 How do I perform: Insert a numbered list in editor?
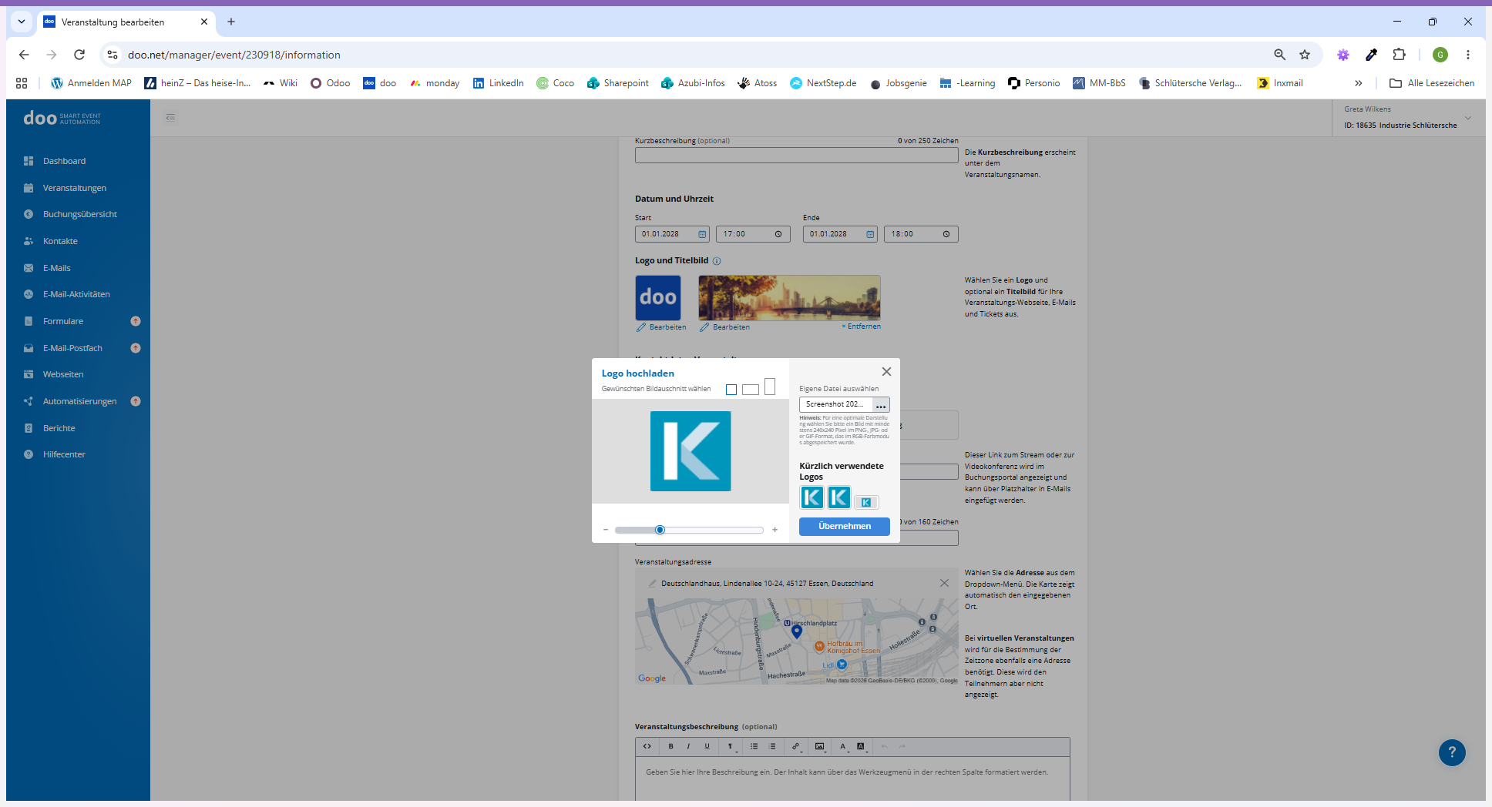pyautogui.click(x=772, y=746)
